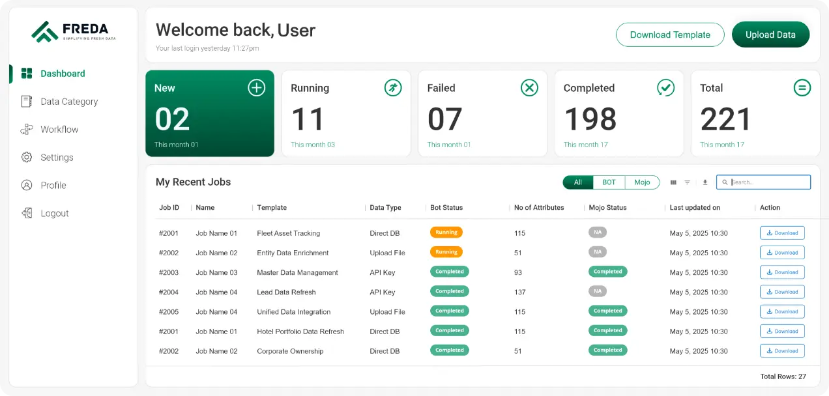Switch job filter to Mojo
Viewport: 829px width, 396px height.
tap(642, 182)
